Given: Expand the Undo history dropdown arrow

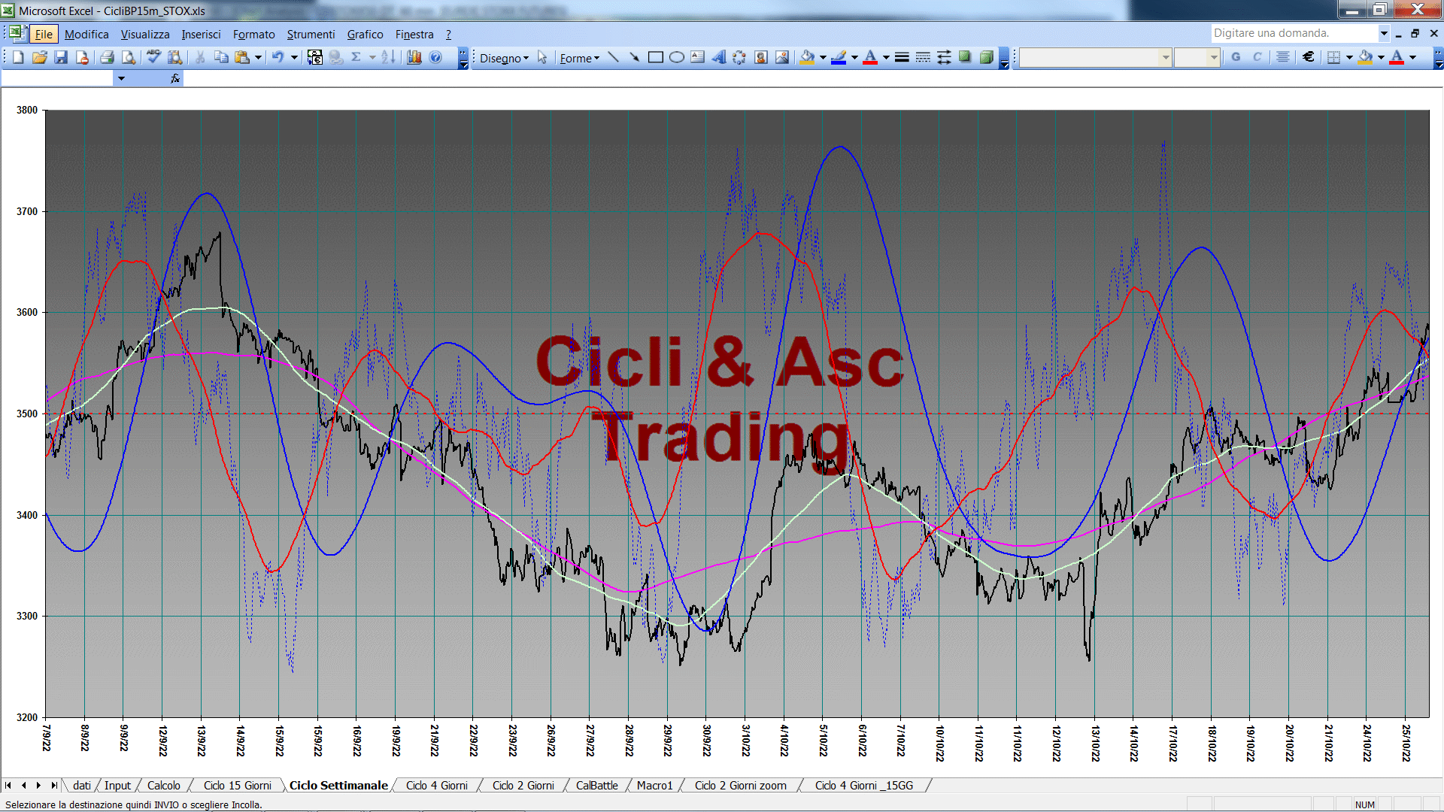Looking at the screenshot, I should [x=294, y=57].
